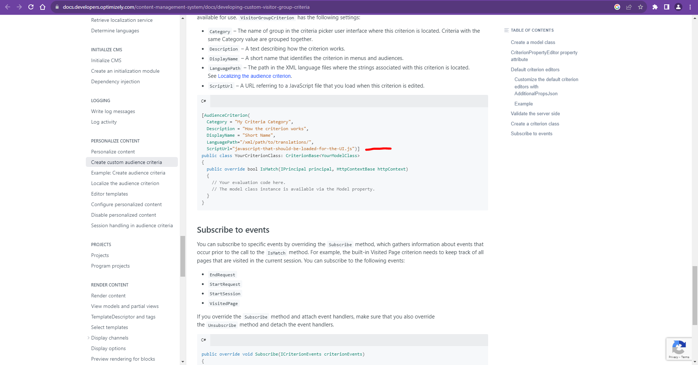This screenshot has height=365, width=698.
Task: Go to browser home page icon
Action: [43, 7]
